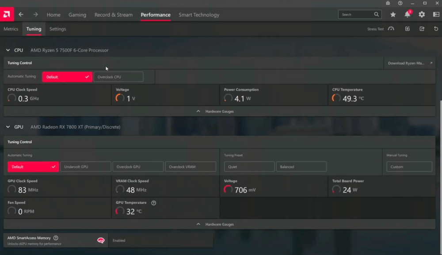442x255 pixels.
Task: Collapse the GPU section chevron
Action: (8, 127)
